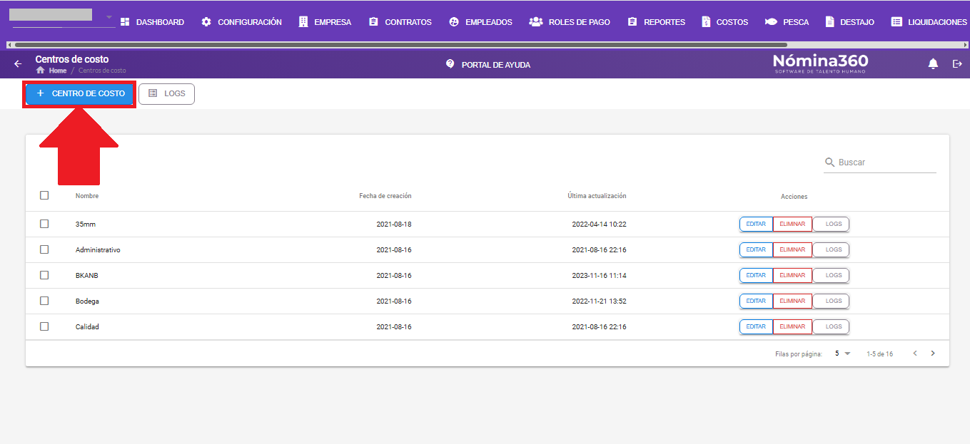The height and width of the screenshot is (444, 970).
Task: Open the Reportes menu
Action: click(657, 22)
